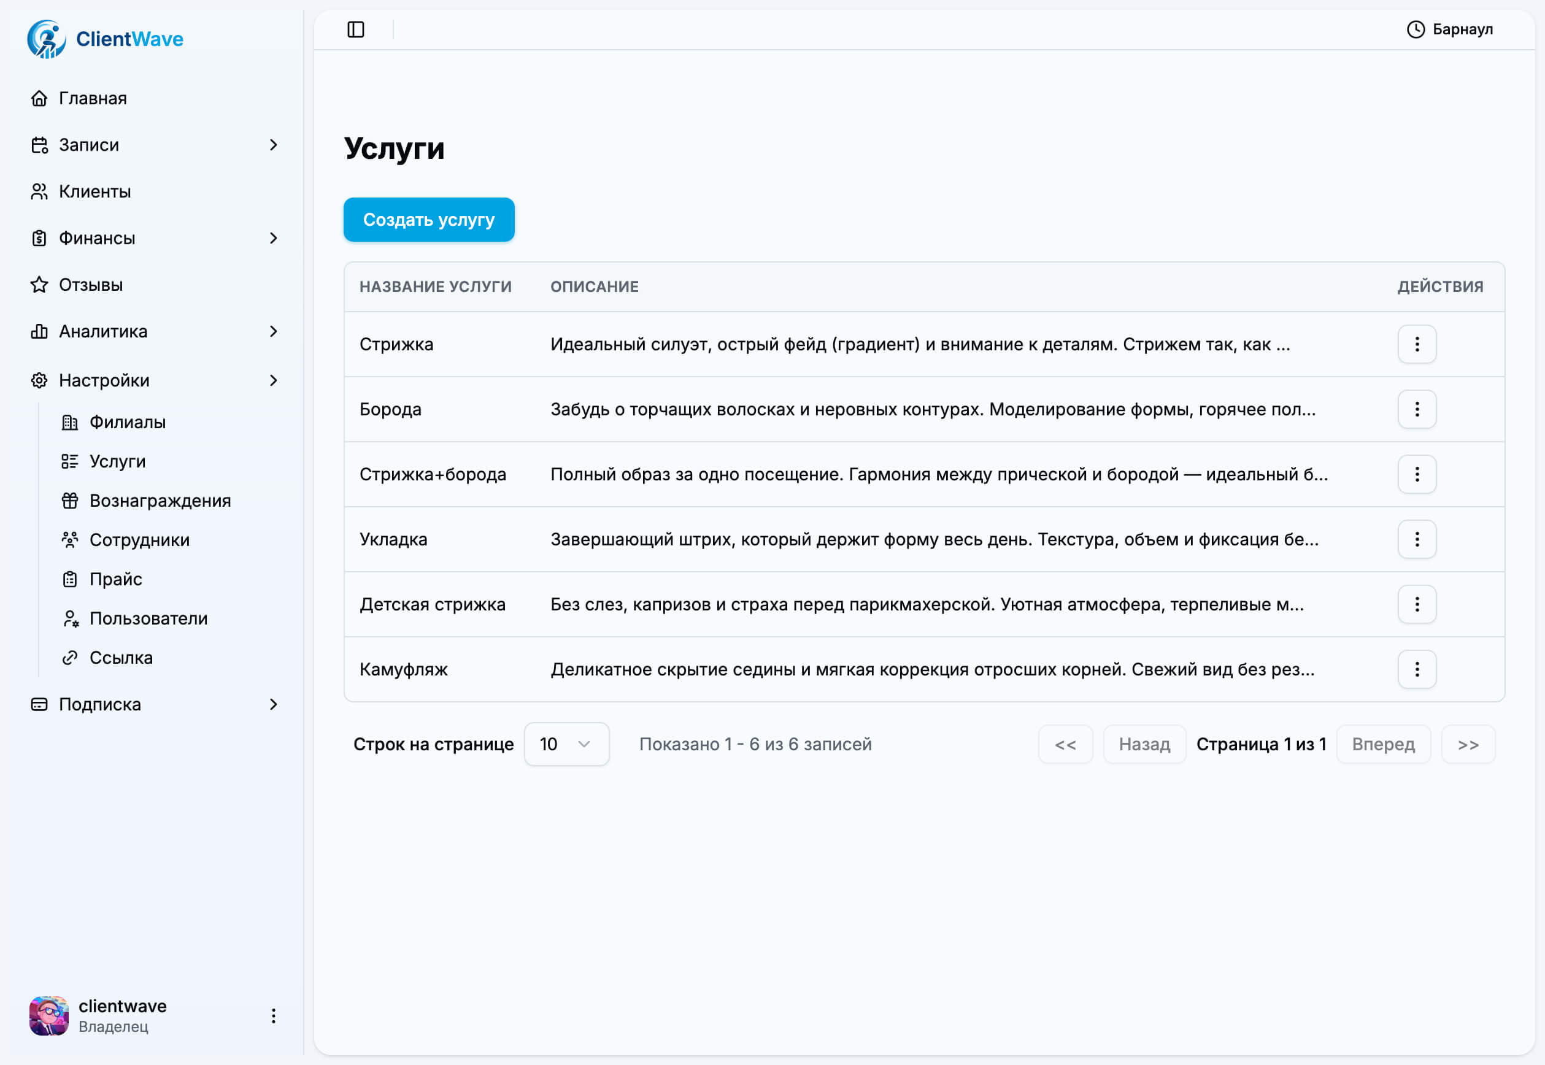Expand the Подписка section chevron
This screenshot has height=1065, width=1545.
[x=273, y=705]
